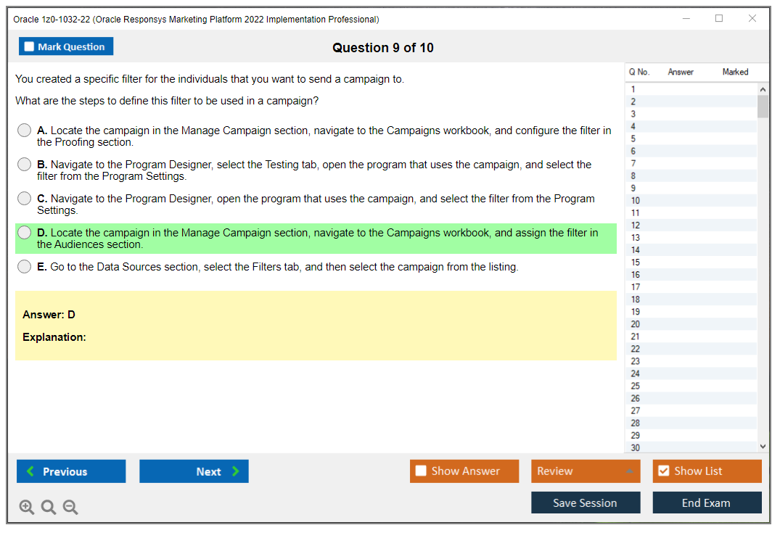Select answer option C radio button
780x533 pixels.
(24, 198)
